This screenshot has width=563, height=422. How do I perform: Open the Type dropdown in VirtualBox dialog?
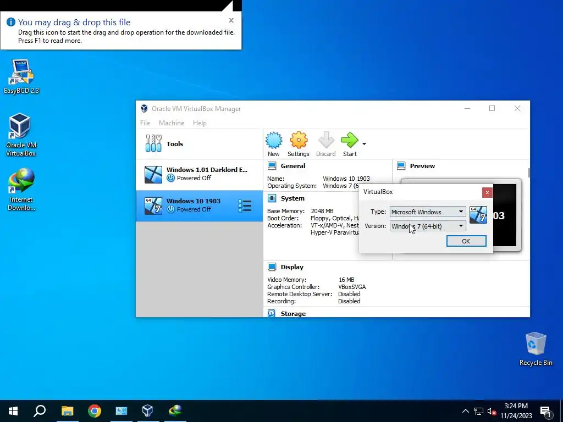(428, 212)
